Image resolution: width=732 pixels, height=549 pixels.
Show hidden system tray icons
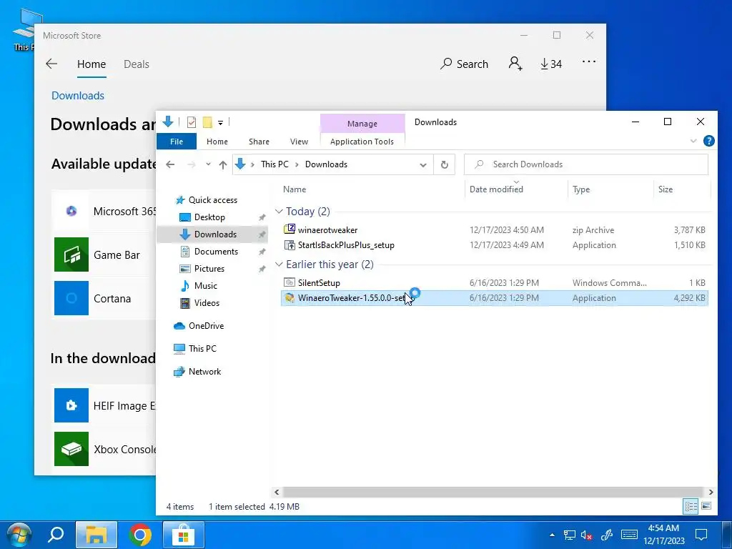[553, 535]
